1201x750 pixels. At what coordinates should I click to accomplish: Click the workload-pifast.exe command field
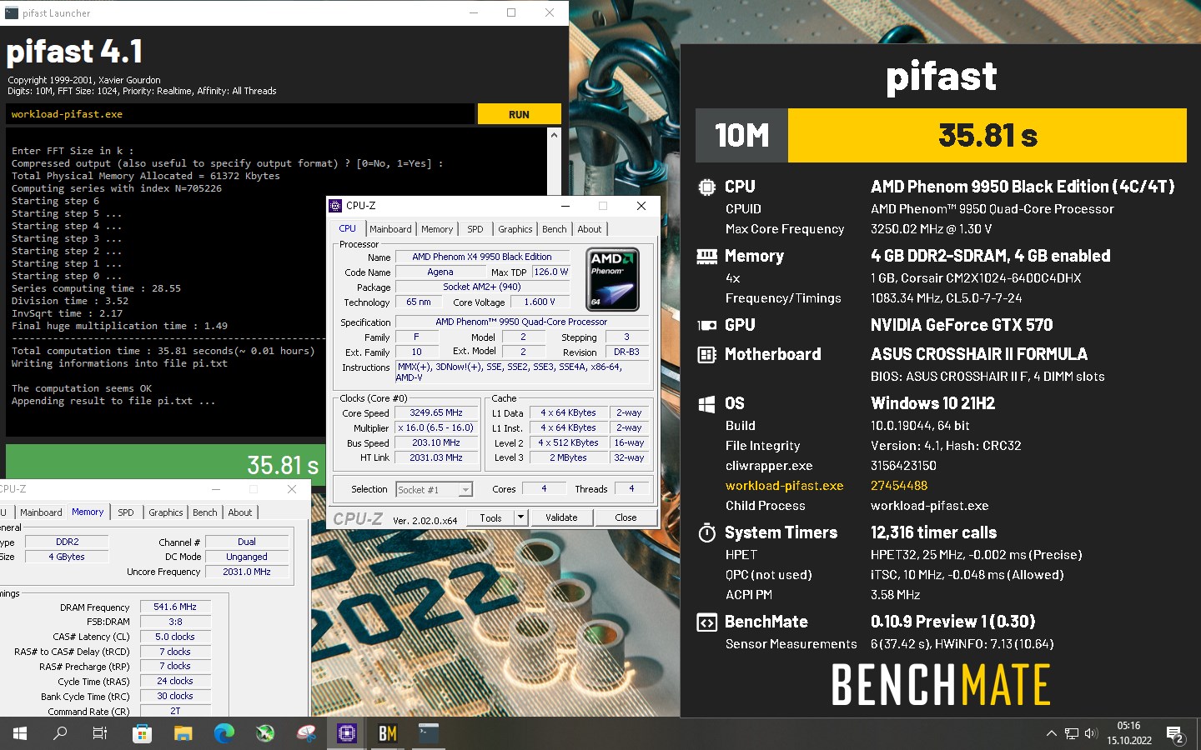240,114
